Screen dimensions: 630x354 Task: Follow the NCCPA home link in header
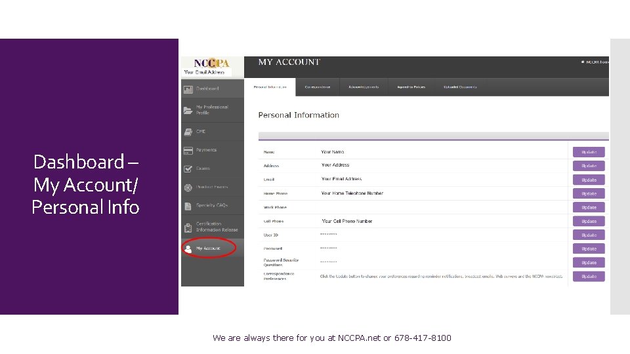[x=595, y=62]
